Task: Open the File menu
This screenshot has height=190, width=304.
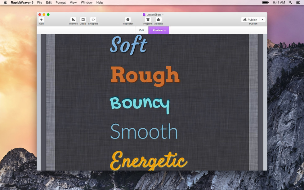Action: pyautogui.click(x=40, y=2)
